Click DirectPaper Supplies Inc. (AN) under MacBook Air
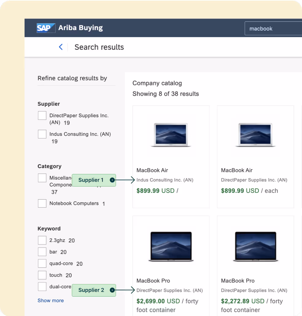 coord(254,180)
